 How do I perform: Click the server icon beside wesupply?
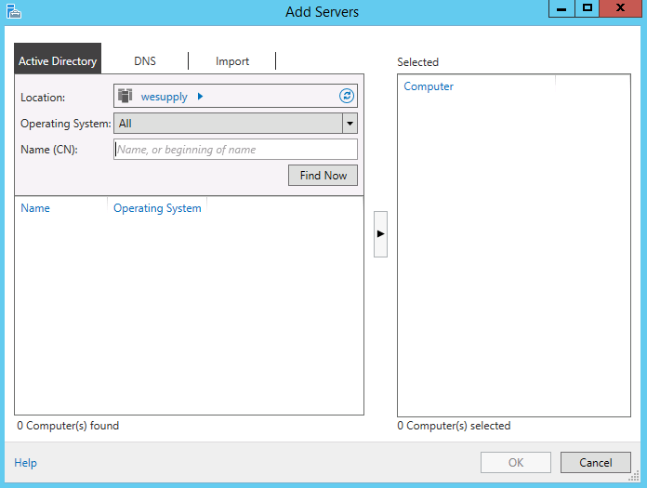click(125, 96)
